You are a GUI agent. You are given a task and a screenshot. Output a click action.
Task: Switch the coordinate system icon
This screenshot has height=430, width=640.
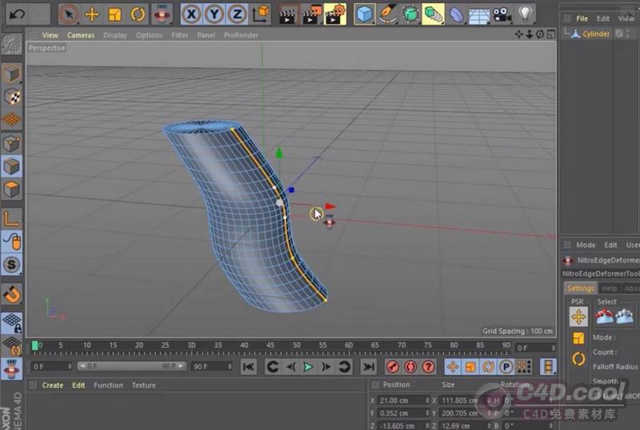(x=261, y=14)
